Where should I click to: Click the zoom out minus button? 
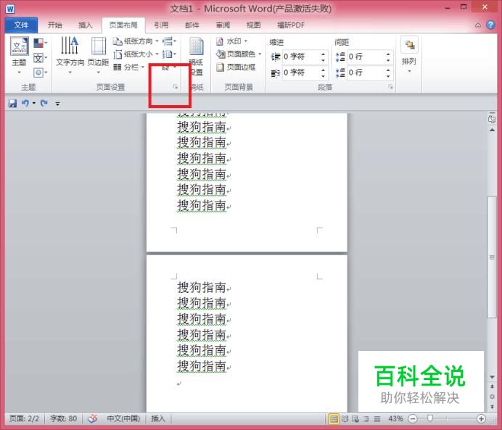click(x=413, y=418)
